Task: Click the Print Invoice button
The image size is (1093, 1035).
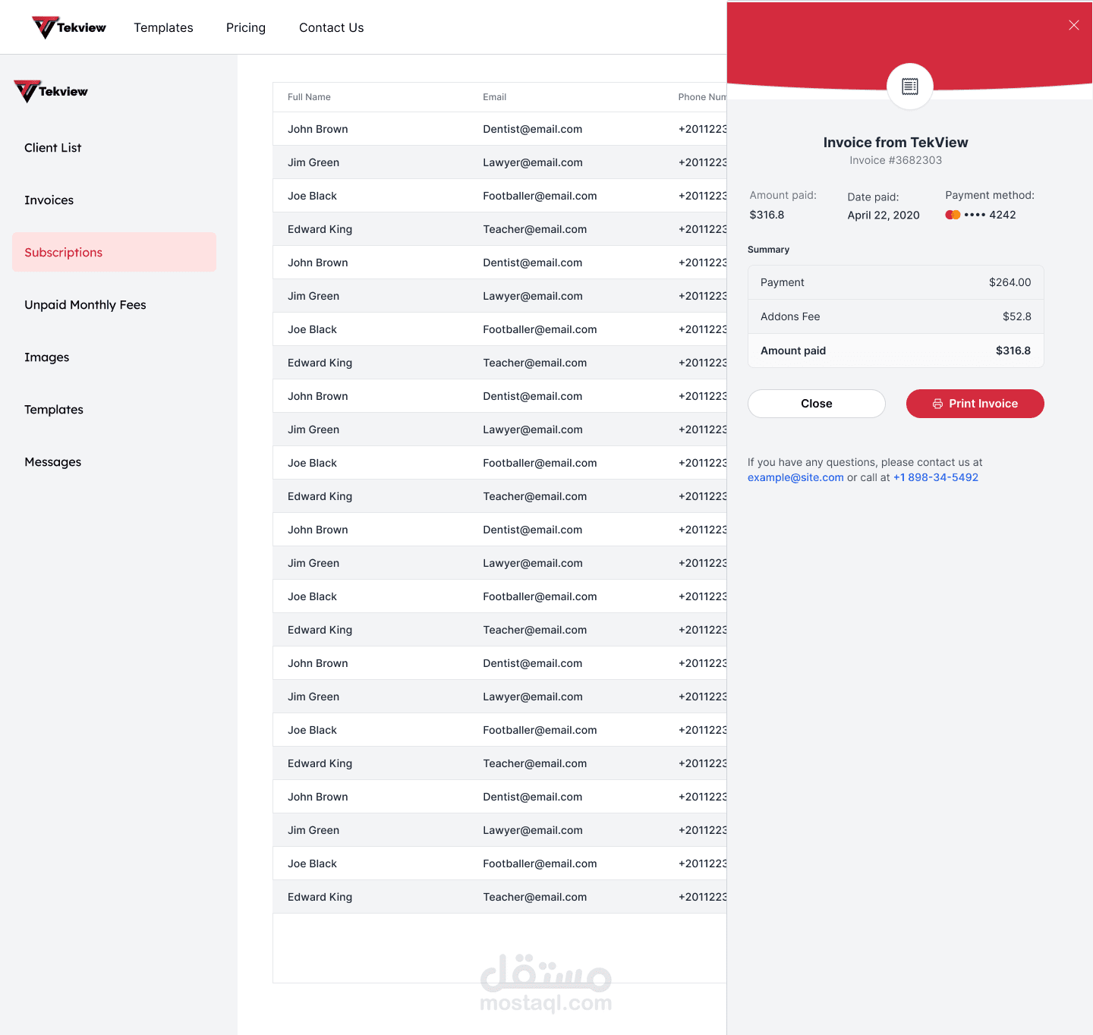Action: click(975, 404)
